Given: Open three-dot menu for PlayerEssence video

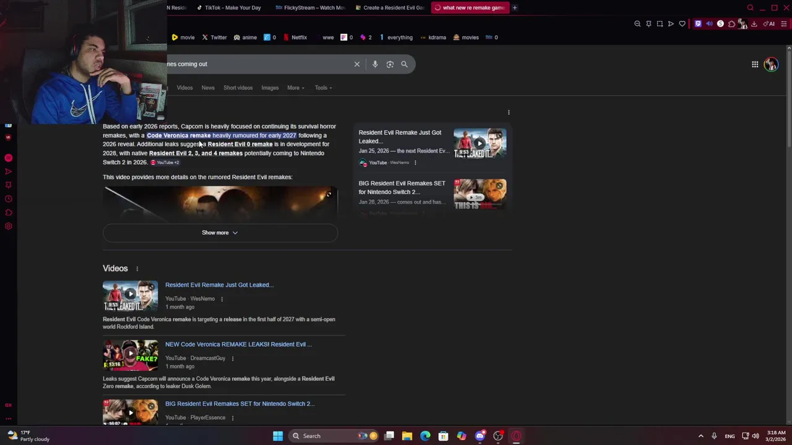Looking at the screenshot, I should (232, 418).
